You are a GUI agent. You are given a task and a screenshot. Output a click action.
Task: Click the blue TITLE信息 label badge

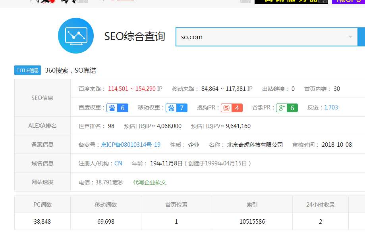tap(28, 70)
